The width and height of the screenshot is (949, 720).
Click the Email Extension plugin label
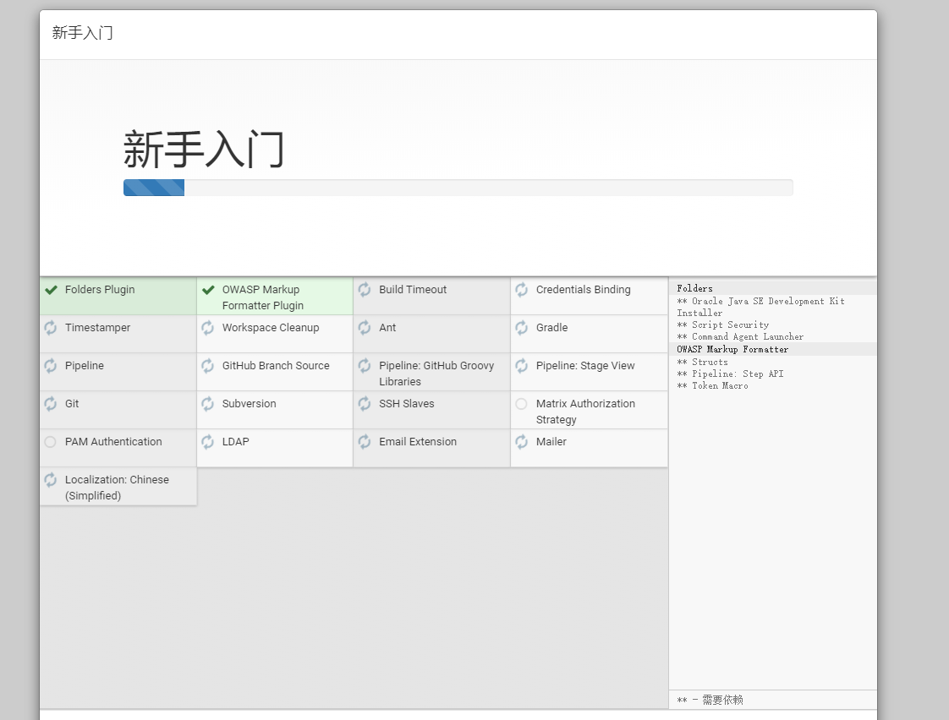(x=418, y=442)
